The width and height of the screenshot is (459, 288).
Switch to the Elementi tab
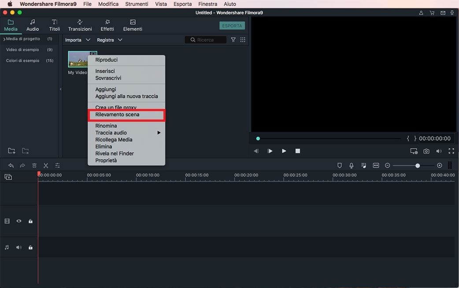pyautogui.click(x=133, y=26)
